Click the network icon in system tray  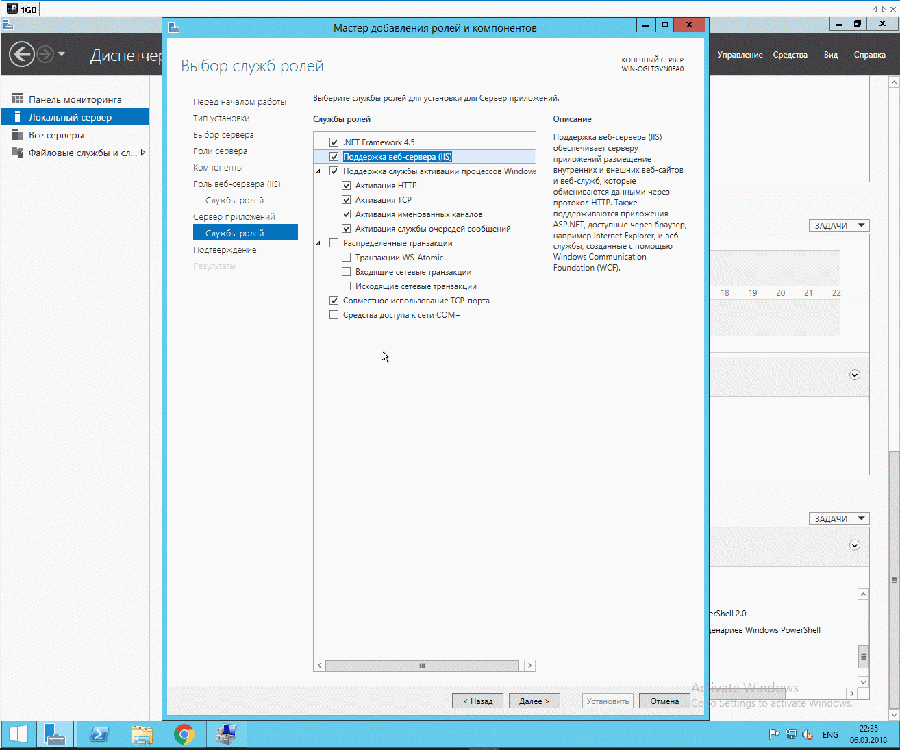pyautogui.click(x=791, y=735)
